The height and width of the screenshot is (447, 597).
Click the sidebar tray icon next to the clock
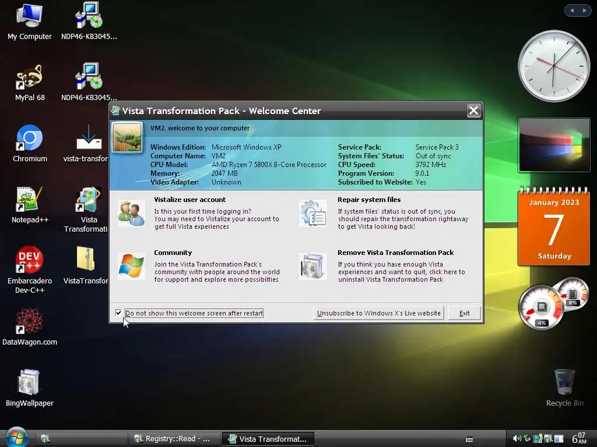pyautogui.click(x=559, y=439)
